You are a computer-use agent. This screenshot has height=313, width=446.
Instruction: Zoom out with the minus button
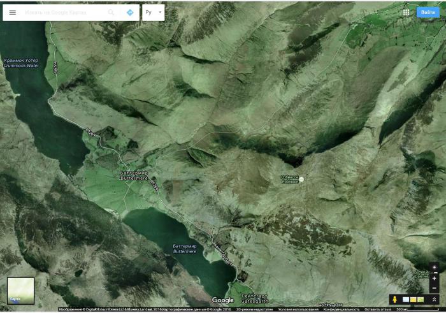tap(434, 288)
